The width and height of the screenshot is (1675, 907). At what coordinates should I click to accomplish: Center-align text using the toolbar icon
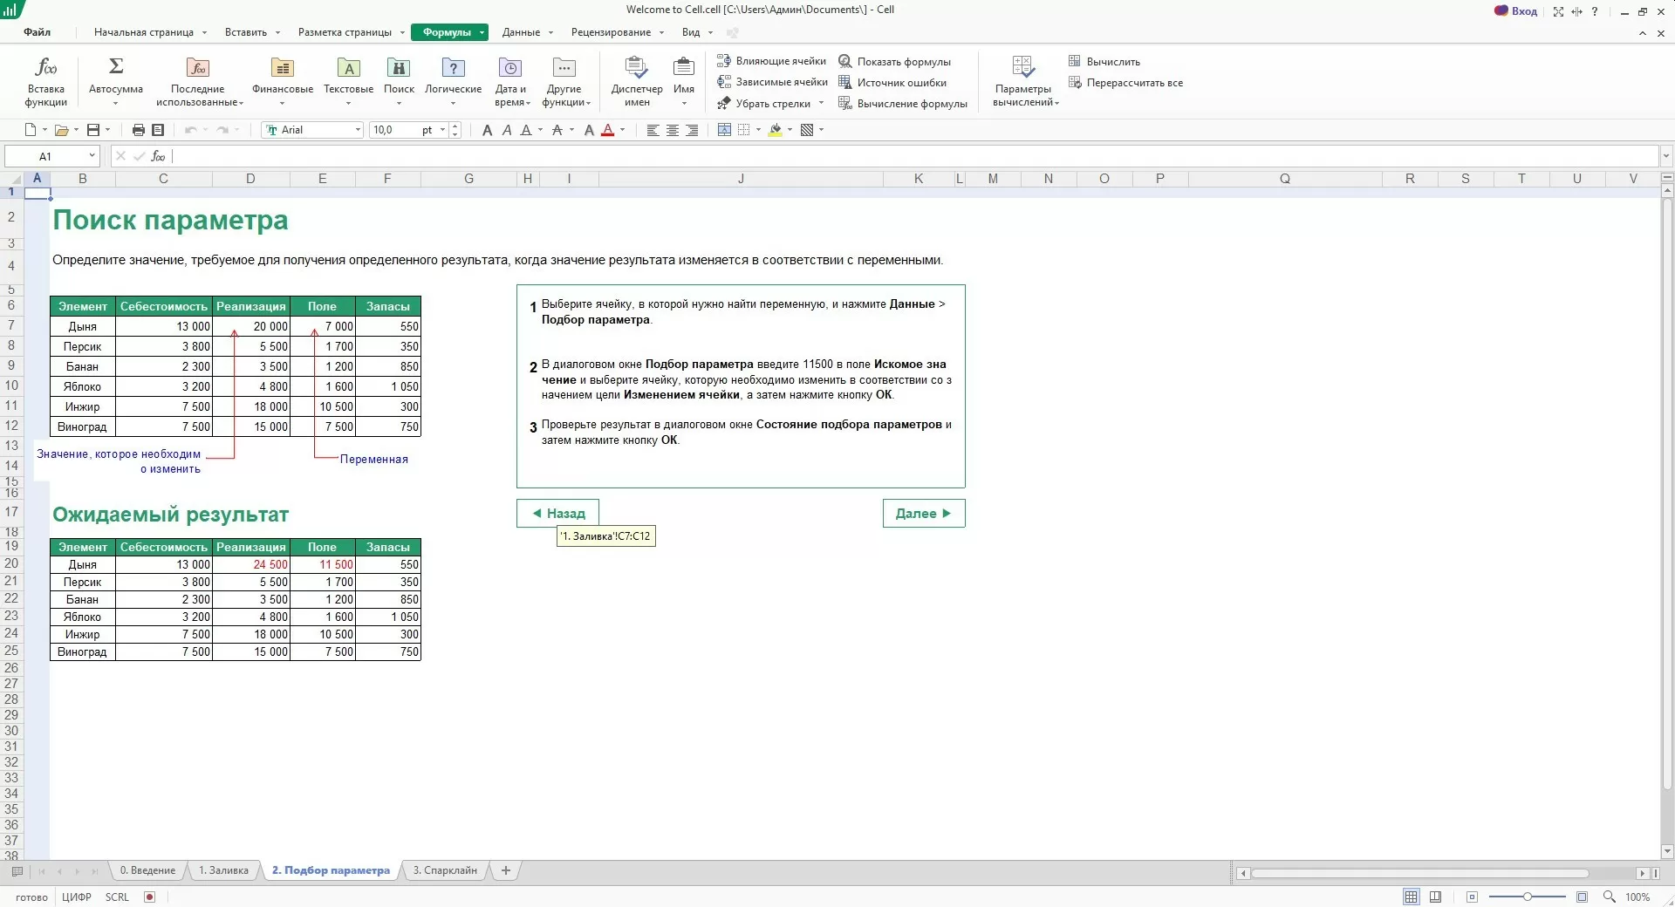[673, 130]
